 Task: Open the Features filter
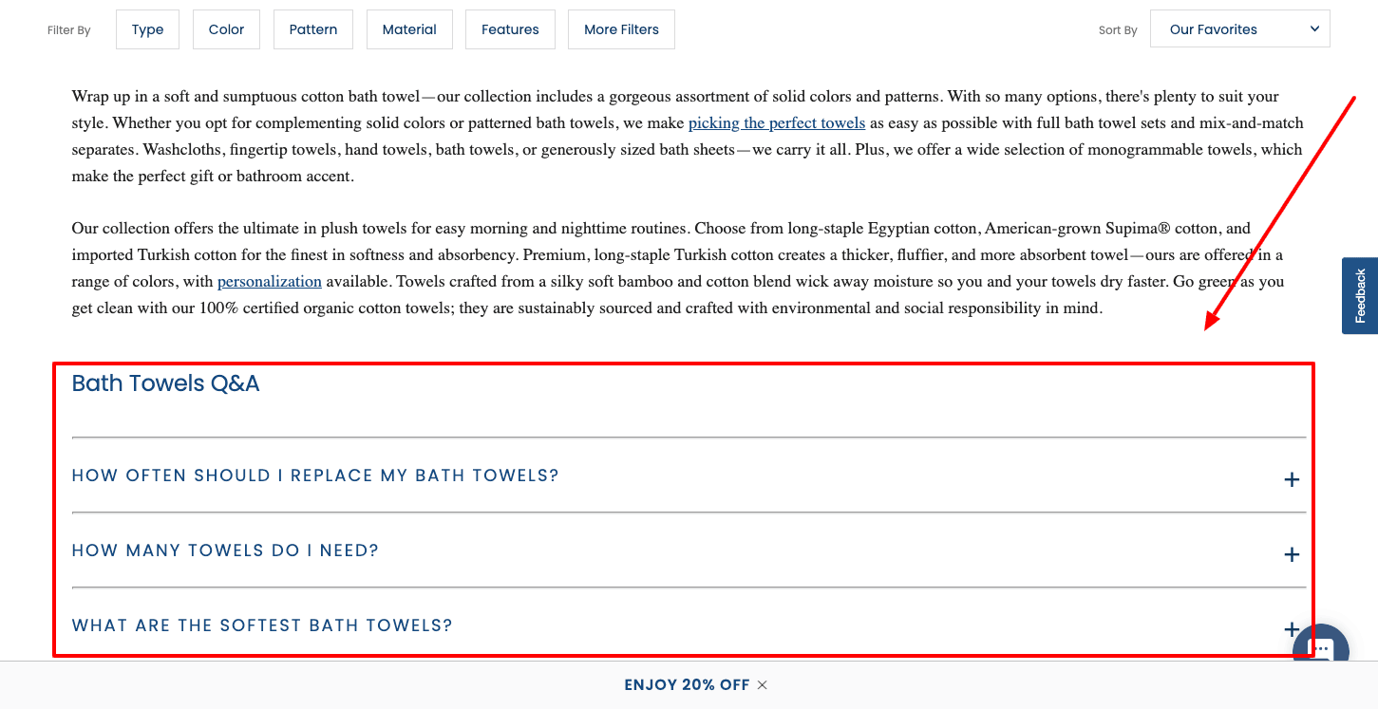coord(510,29)
